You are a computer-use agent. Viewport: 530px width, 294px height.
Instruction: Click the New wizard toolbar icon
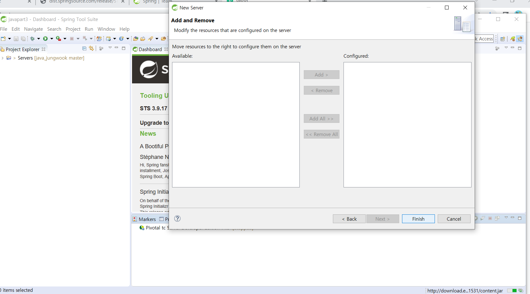tap(3, 39)
